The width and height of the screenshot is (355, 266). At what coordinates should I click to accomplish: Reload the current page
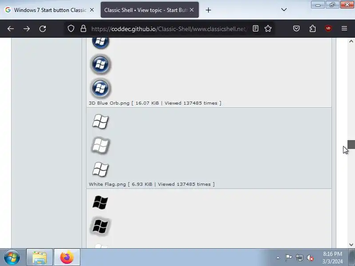(x=43, y=29)
